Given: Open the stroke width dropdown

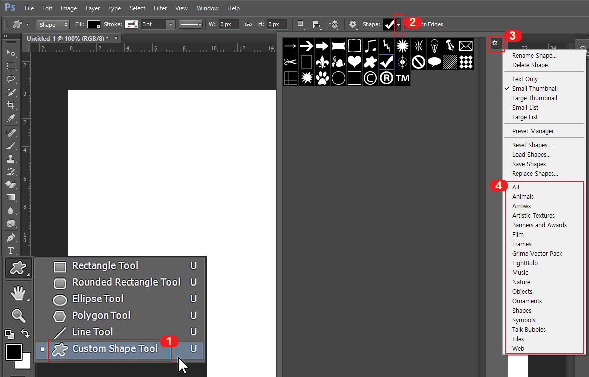Looking at the screenshot, I should [x=170, y=24].
